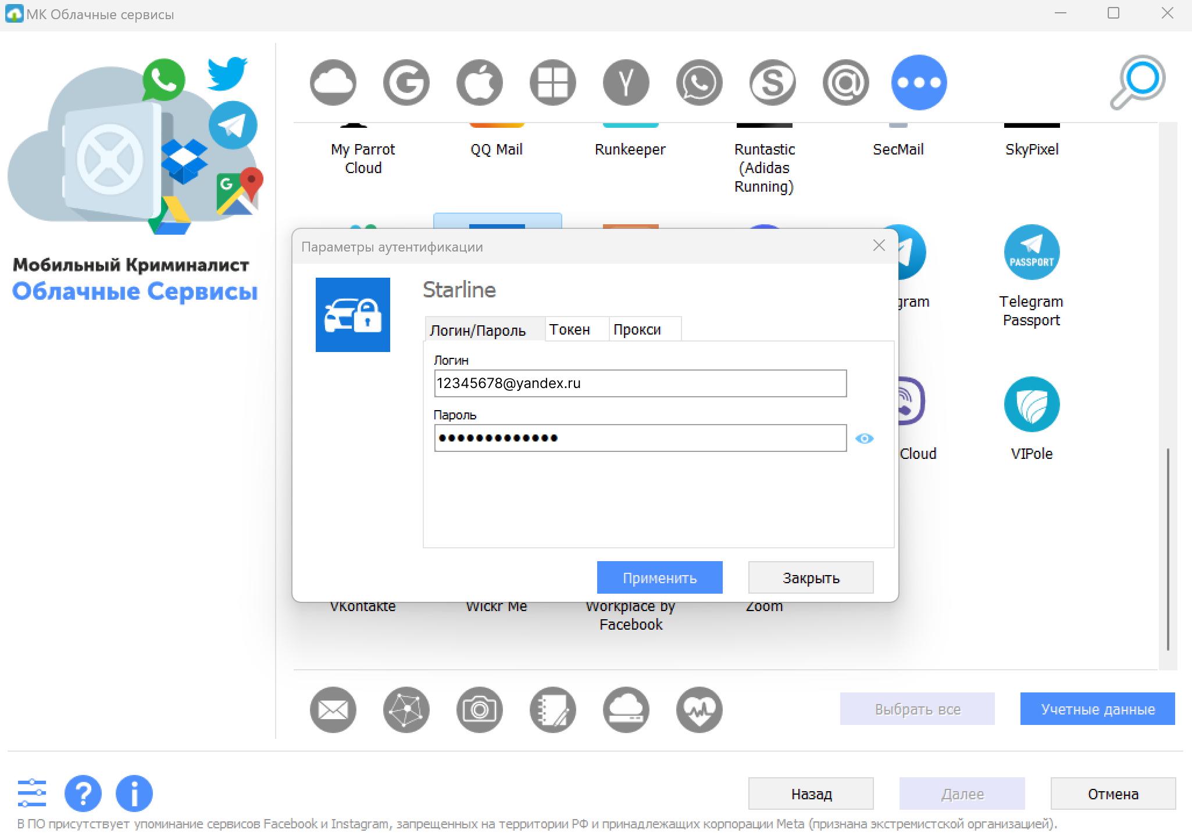Filter by social network graph icon
1192x833 pixels.
(x=406, y=709)
